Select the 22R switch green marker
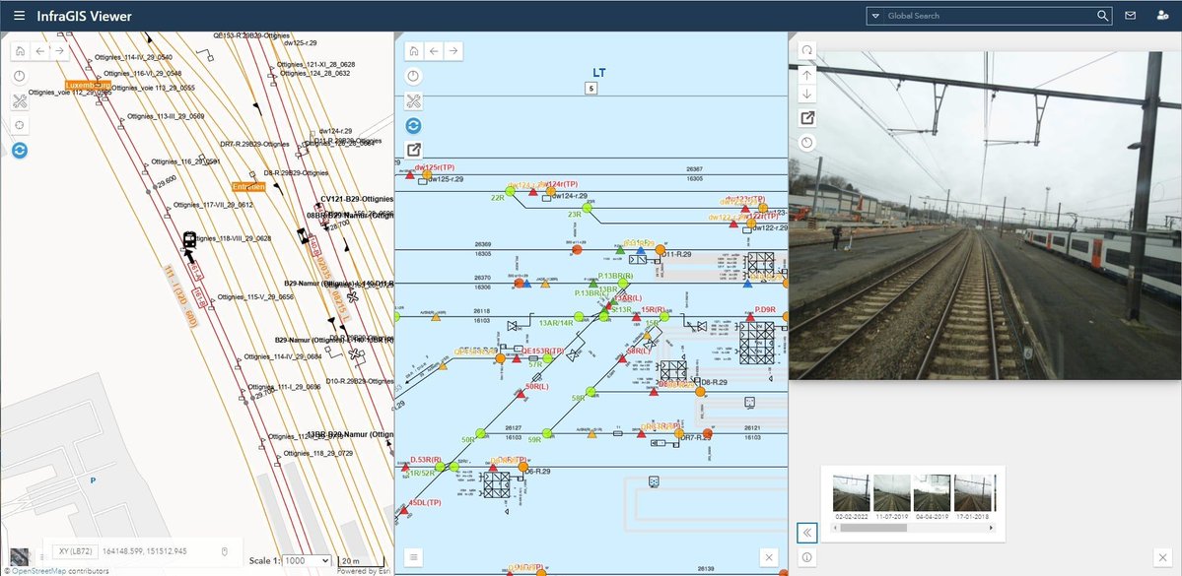This screenshot has height=576, width=1182. pyautogui.click(x=510, y=191)
